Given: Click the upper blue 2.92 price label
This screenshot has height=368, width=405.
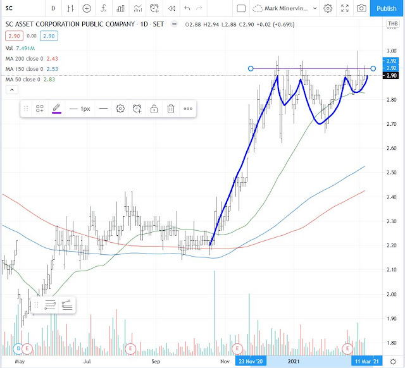Looking at the screenshot, I should (391, 61).
